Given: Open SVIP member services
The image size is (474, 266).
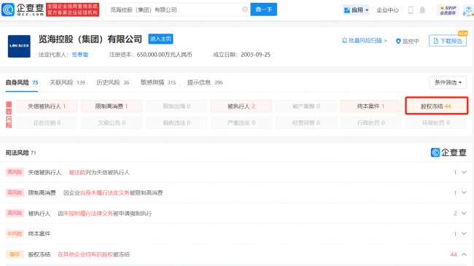Looking at the screenshot, I should (x=448, y=10).
